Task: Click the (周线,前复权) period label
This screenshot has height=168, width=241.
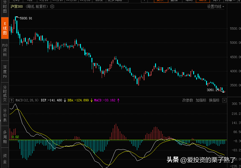Action: click(x=37, y=7)
